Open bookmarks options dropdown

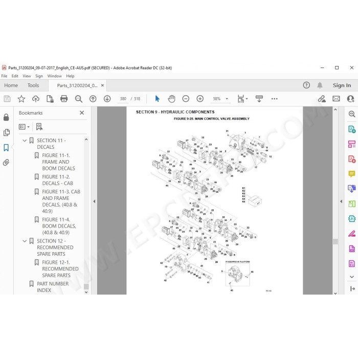[24, 127]
